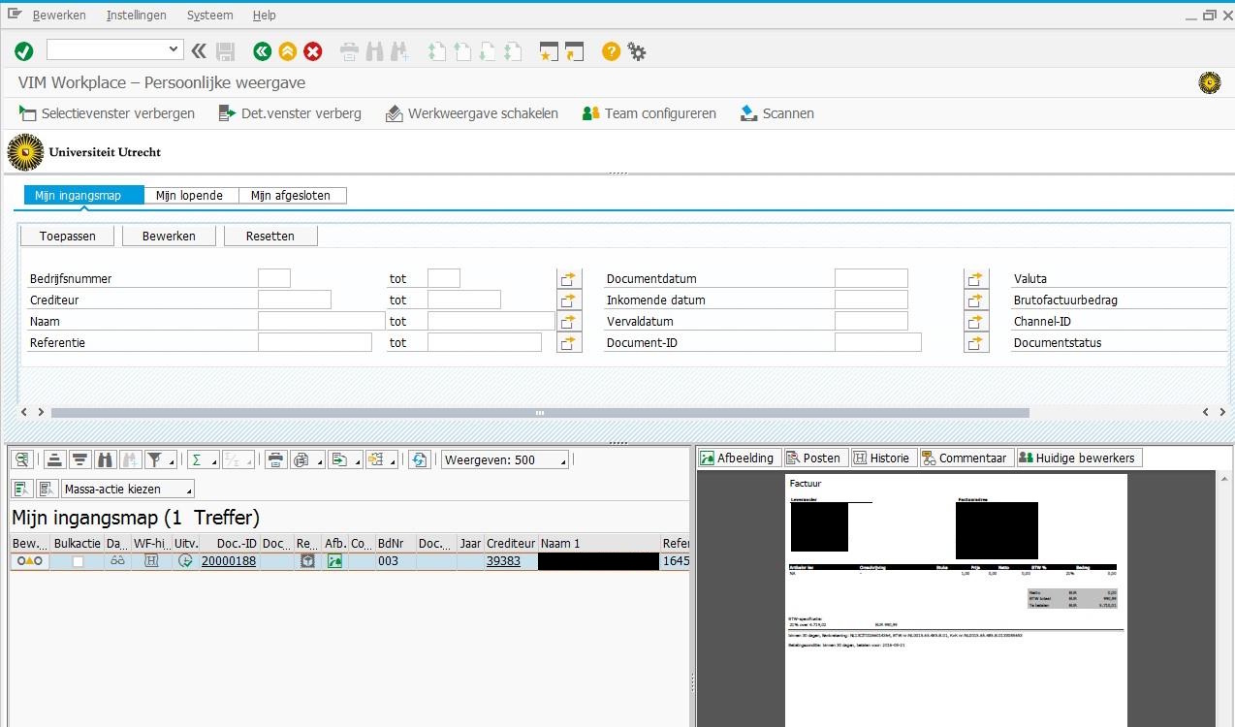Click the create new session window icon
This screenshot has width=1235, height=727.
tap(550, 51)
